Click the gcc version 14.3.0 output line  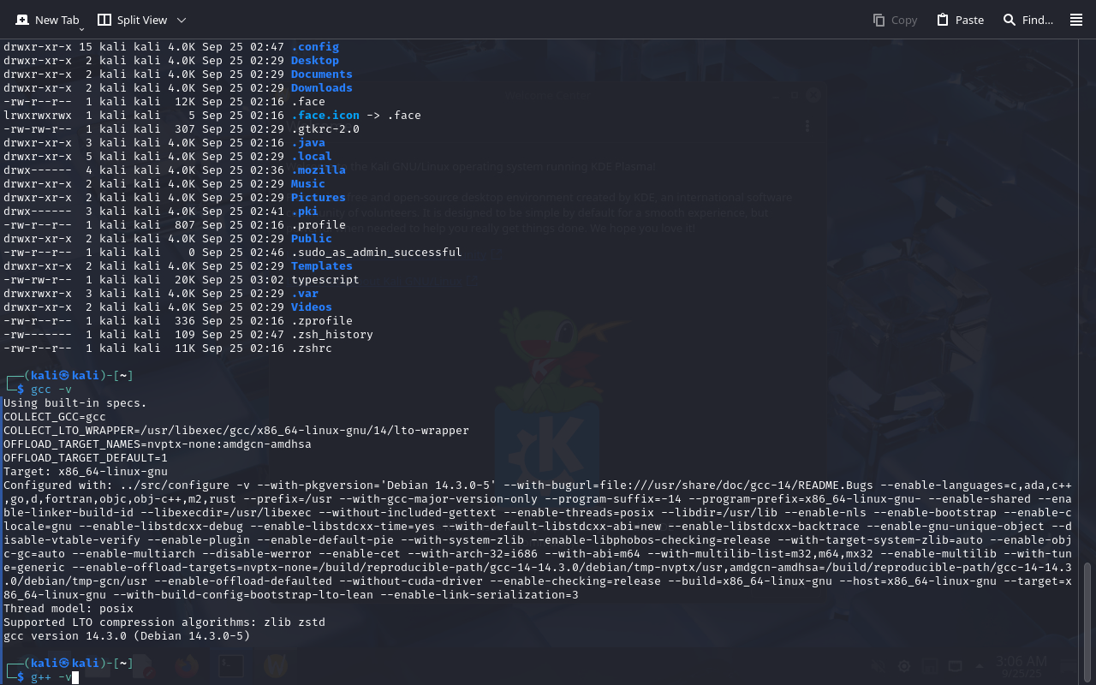tap(127, 636)
